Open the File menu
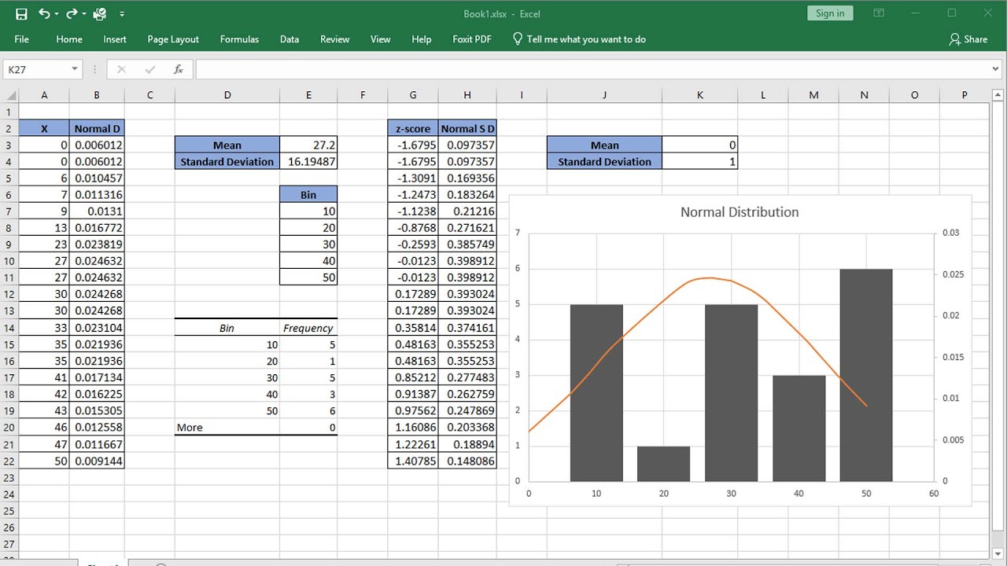Image resolution: width=1007 pixels, height=566 pixels. [x=21, y=39]
